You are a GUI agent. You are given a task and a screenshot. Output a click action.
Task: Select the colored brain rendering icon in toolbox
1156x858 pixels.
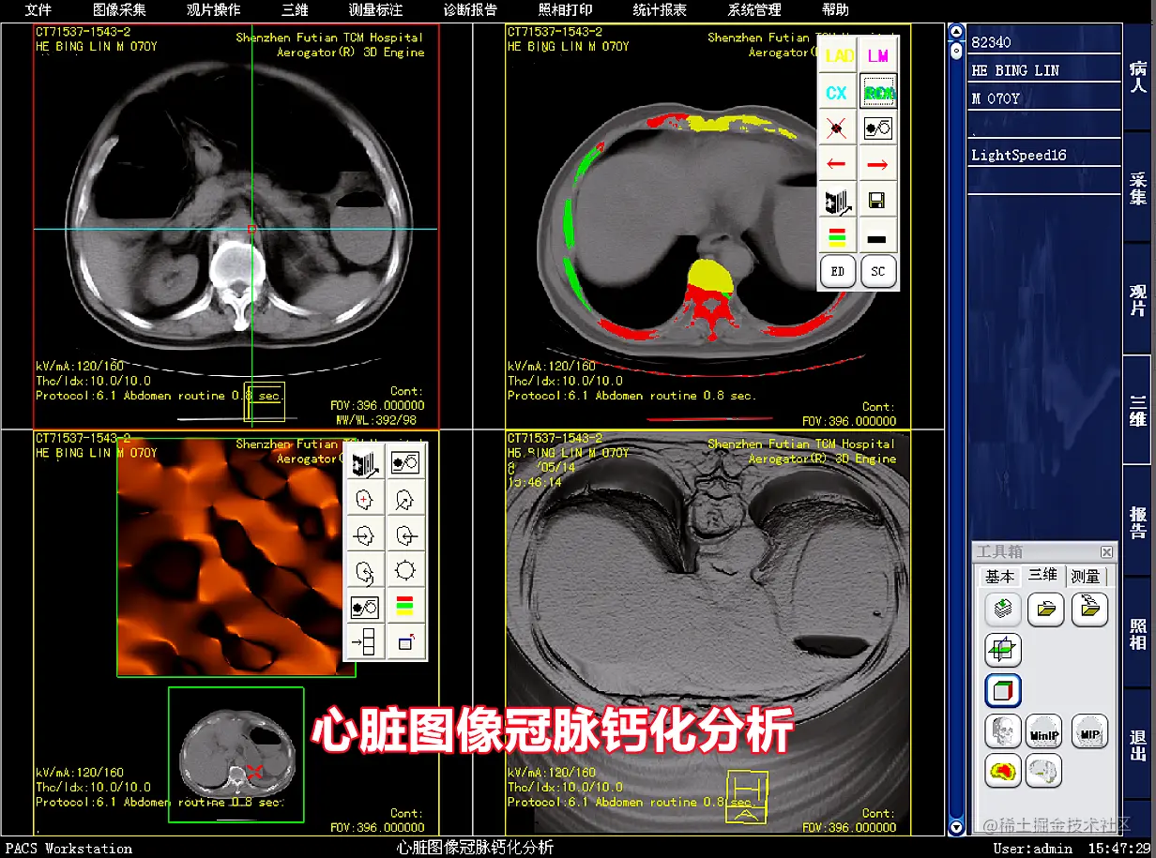[1003, 772]
